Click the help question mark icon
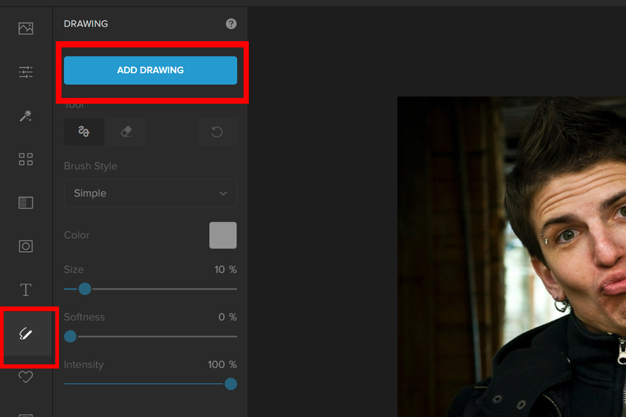Viewport: 626px width, 417px height. pos(231,24)
